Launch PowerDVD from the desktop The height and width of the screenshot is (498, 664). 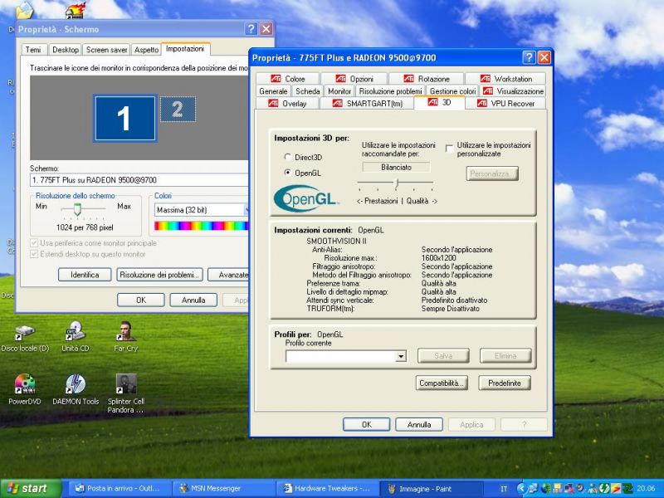pos(25,389)
